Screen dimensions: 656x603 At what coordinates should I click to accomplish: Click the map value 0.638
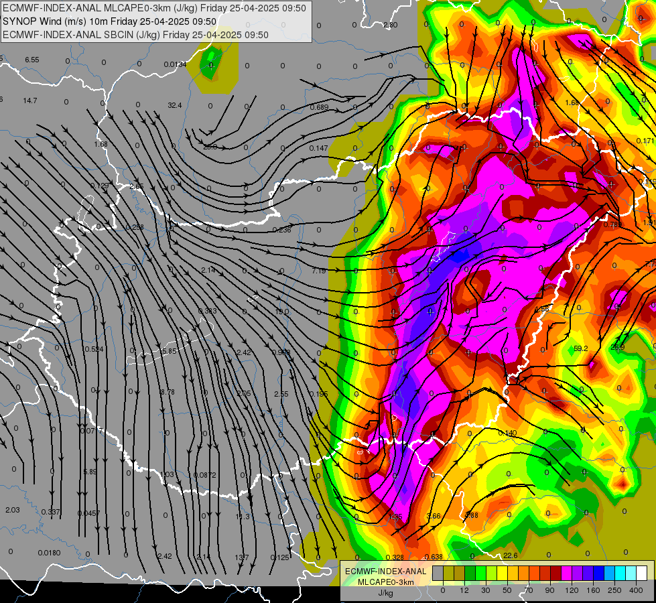pyautogui.click(x=434, y=557)
